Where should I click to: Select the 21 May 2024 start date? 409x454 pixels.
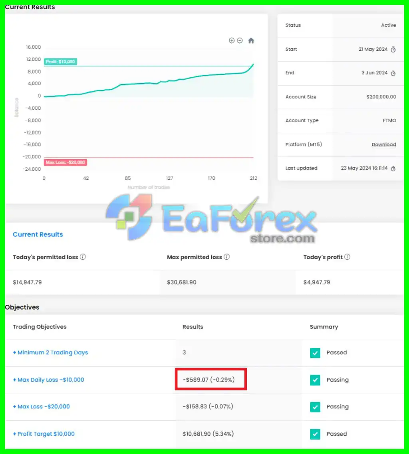coord(373,49)
